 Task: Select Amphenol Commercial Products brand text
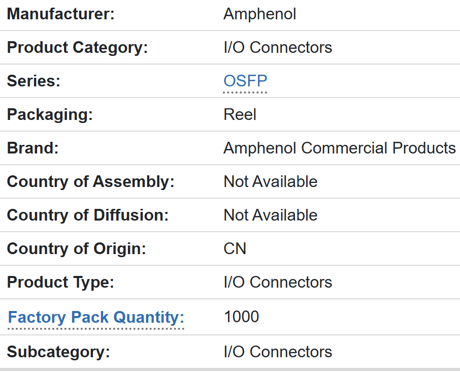pyautogui.click(x=339, y=148)
